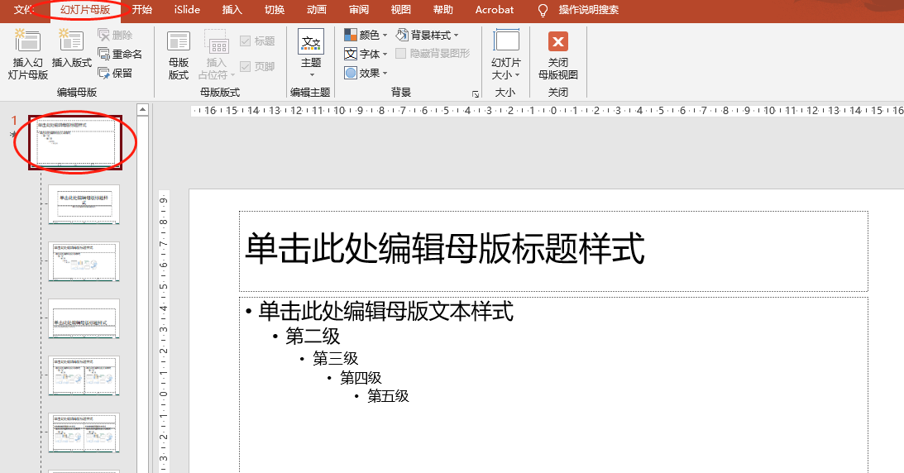Select the fifth layout thumbnail comparison layout

84,432
